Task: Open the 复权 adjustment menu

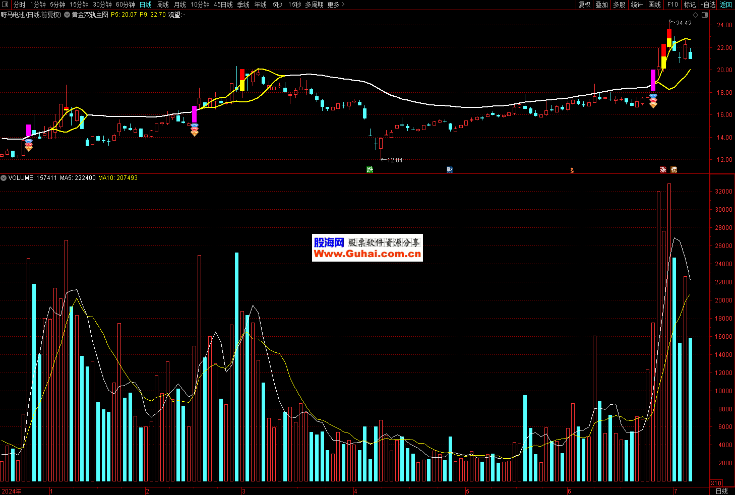Action: point(584,5)
